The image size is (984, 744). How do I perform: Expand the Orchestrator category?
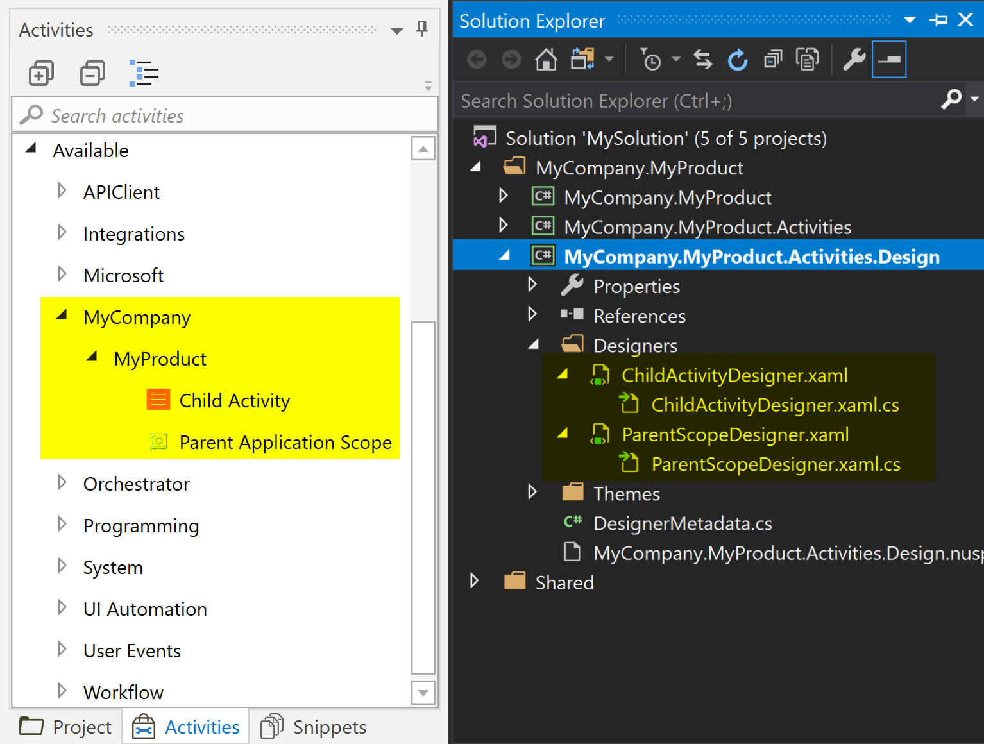pos(62,482)
